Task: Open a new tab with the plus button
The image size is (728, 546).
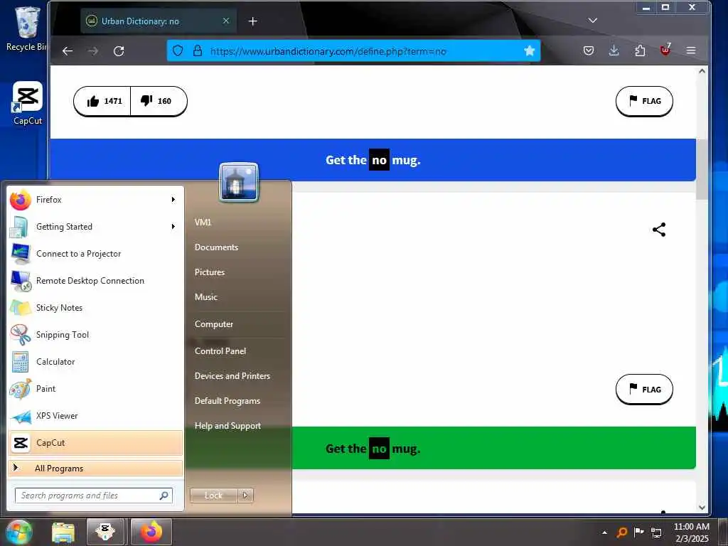Action: [x=252, y=21]
